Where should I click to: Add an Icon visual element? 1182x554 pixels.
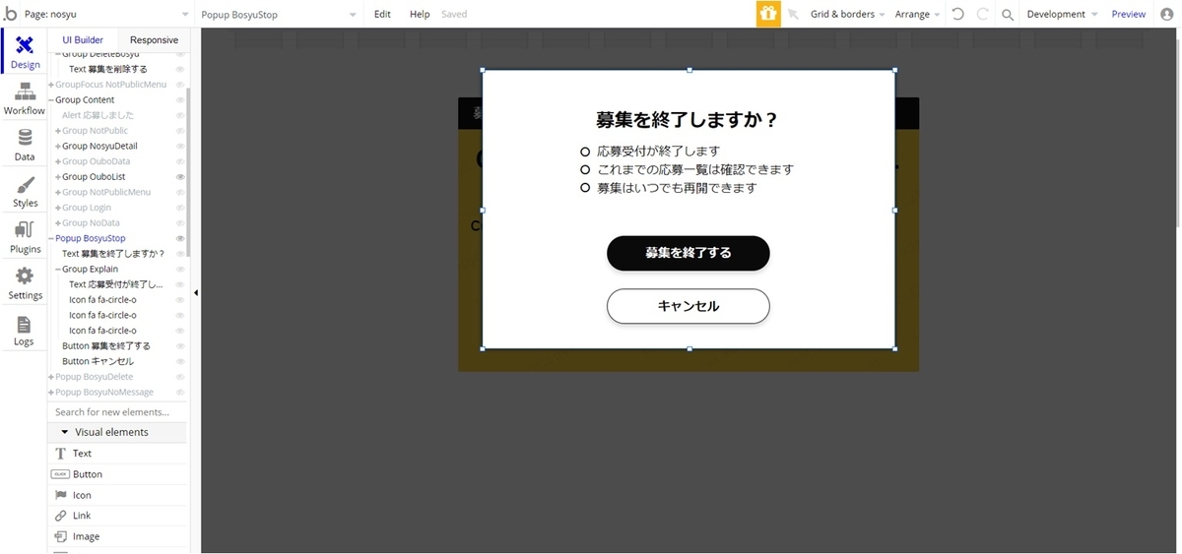117,495
